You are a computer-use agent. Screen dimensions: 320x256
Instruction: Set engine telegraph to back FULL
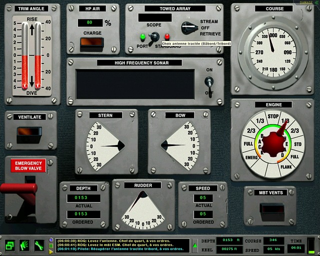[248, 143]
